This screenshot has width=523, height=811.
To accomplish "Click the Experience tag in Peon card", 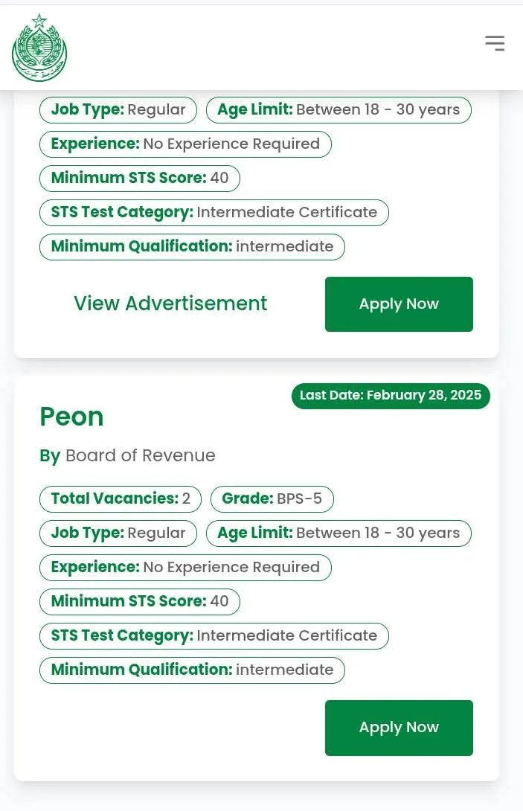I will 185,567.
